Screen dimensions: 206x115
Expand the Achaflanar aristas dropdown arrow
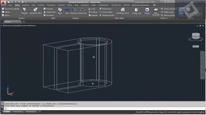coord(123,15)
